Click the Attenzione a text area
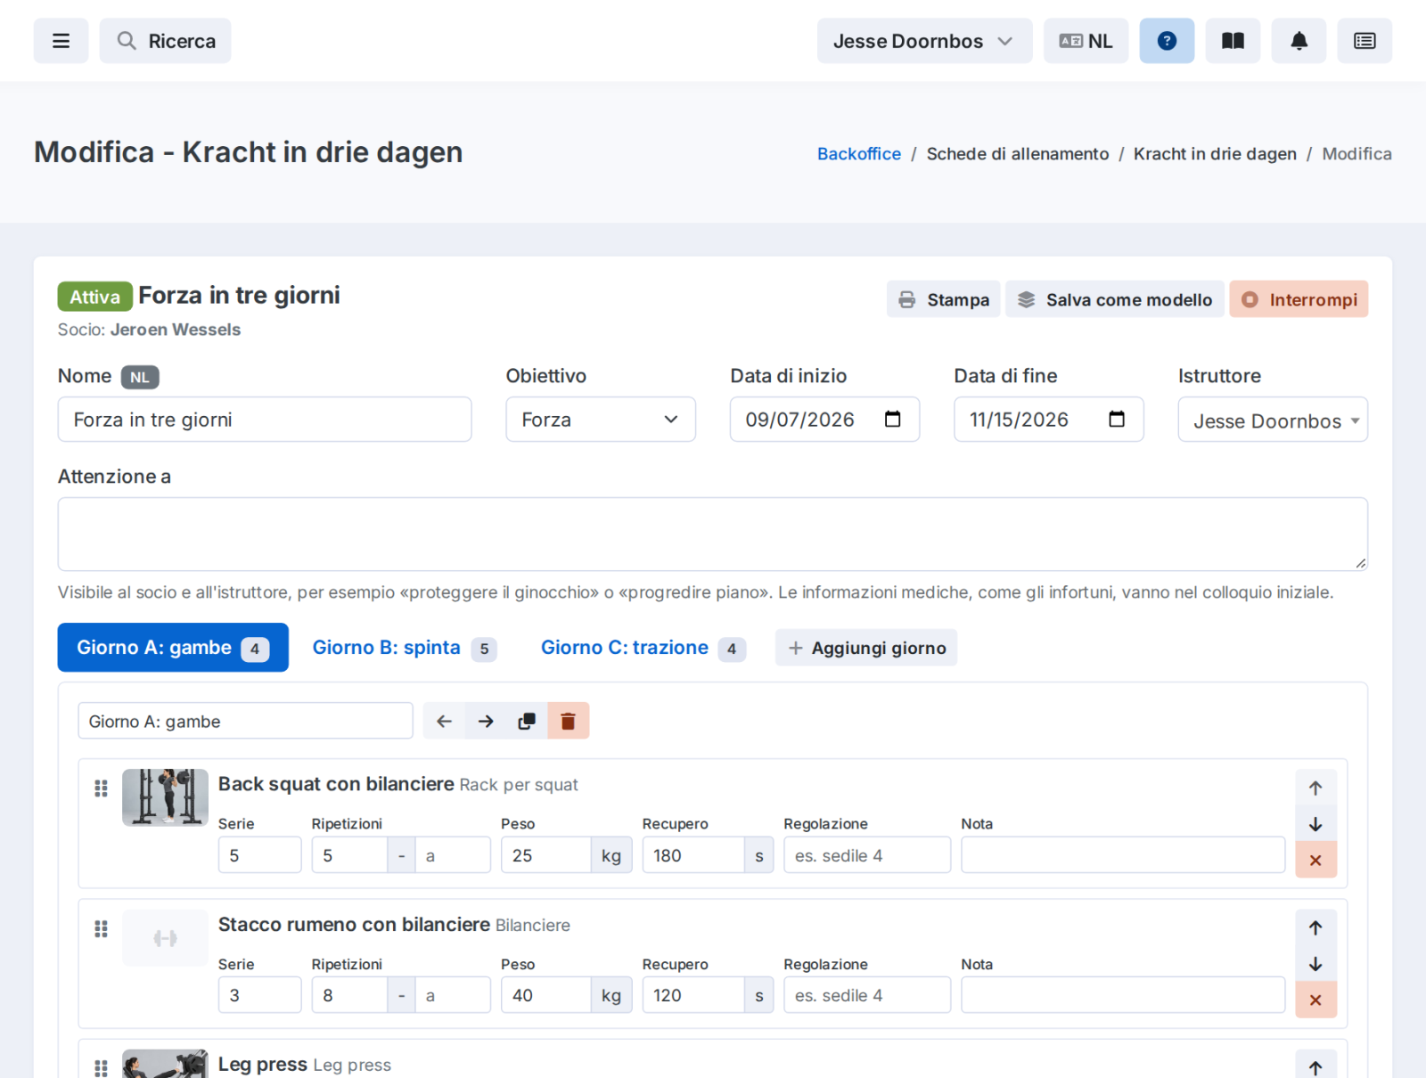This screenshot has height=1078, width=1426. click(x=713, y=534)
